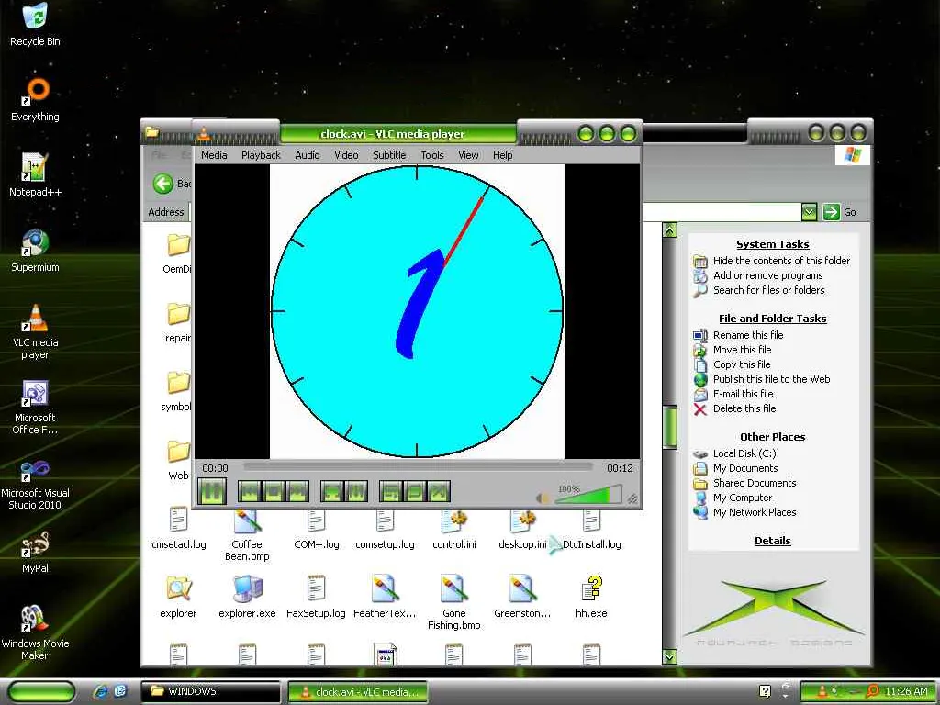Screen dimensions: 940x705
Task: Toggle fullscreen video in VLC
Action: [x=332, y=492]
